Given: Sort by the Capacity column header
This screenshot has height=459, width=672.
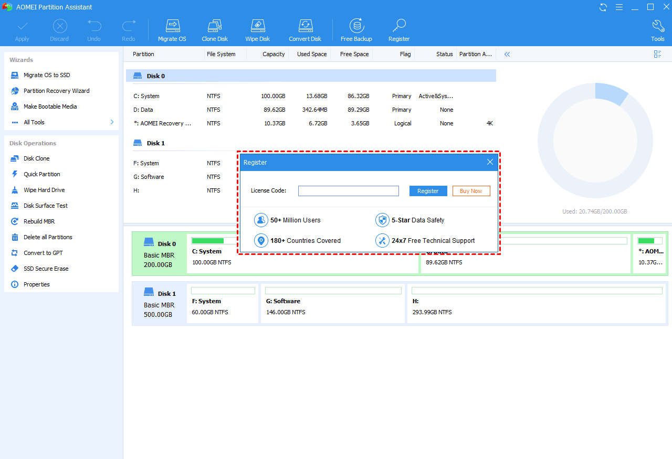Looking at the screenshot, I should (x=274, y=54).
